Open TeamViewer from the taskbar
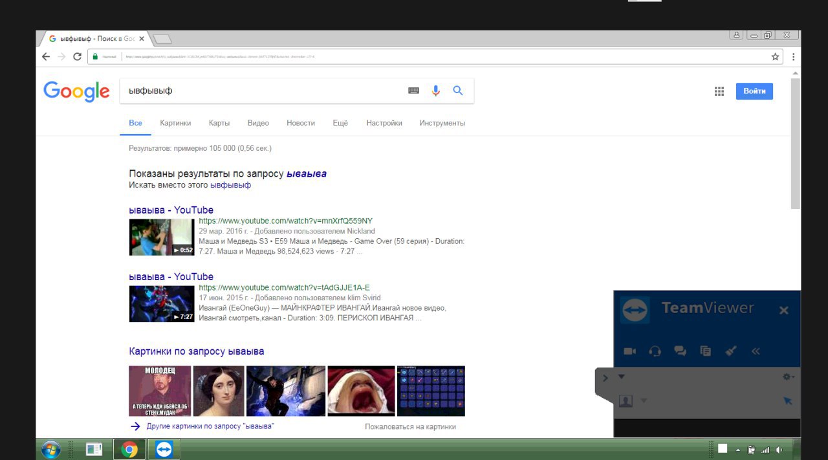The image size is (828, 460). (x=164, y=449)
